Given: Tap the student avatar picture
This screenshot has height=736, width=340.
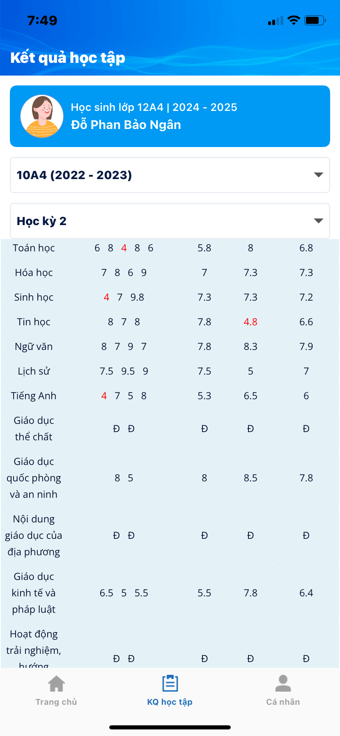Looking at the screenshot, I should click(42, 116).
